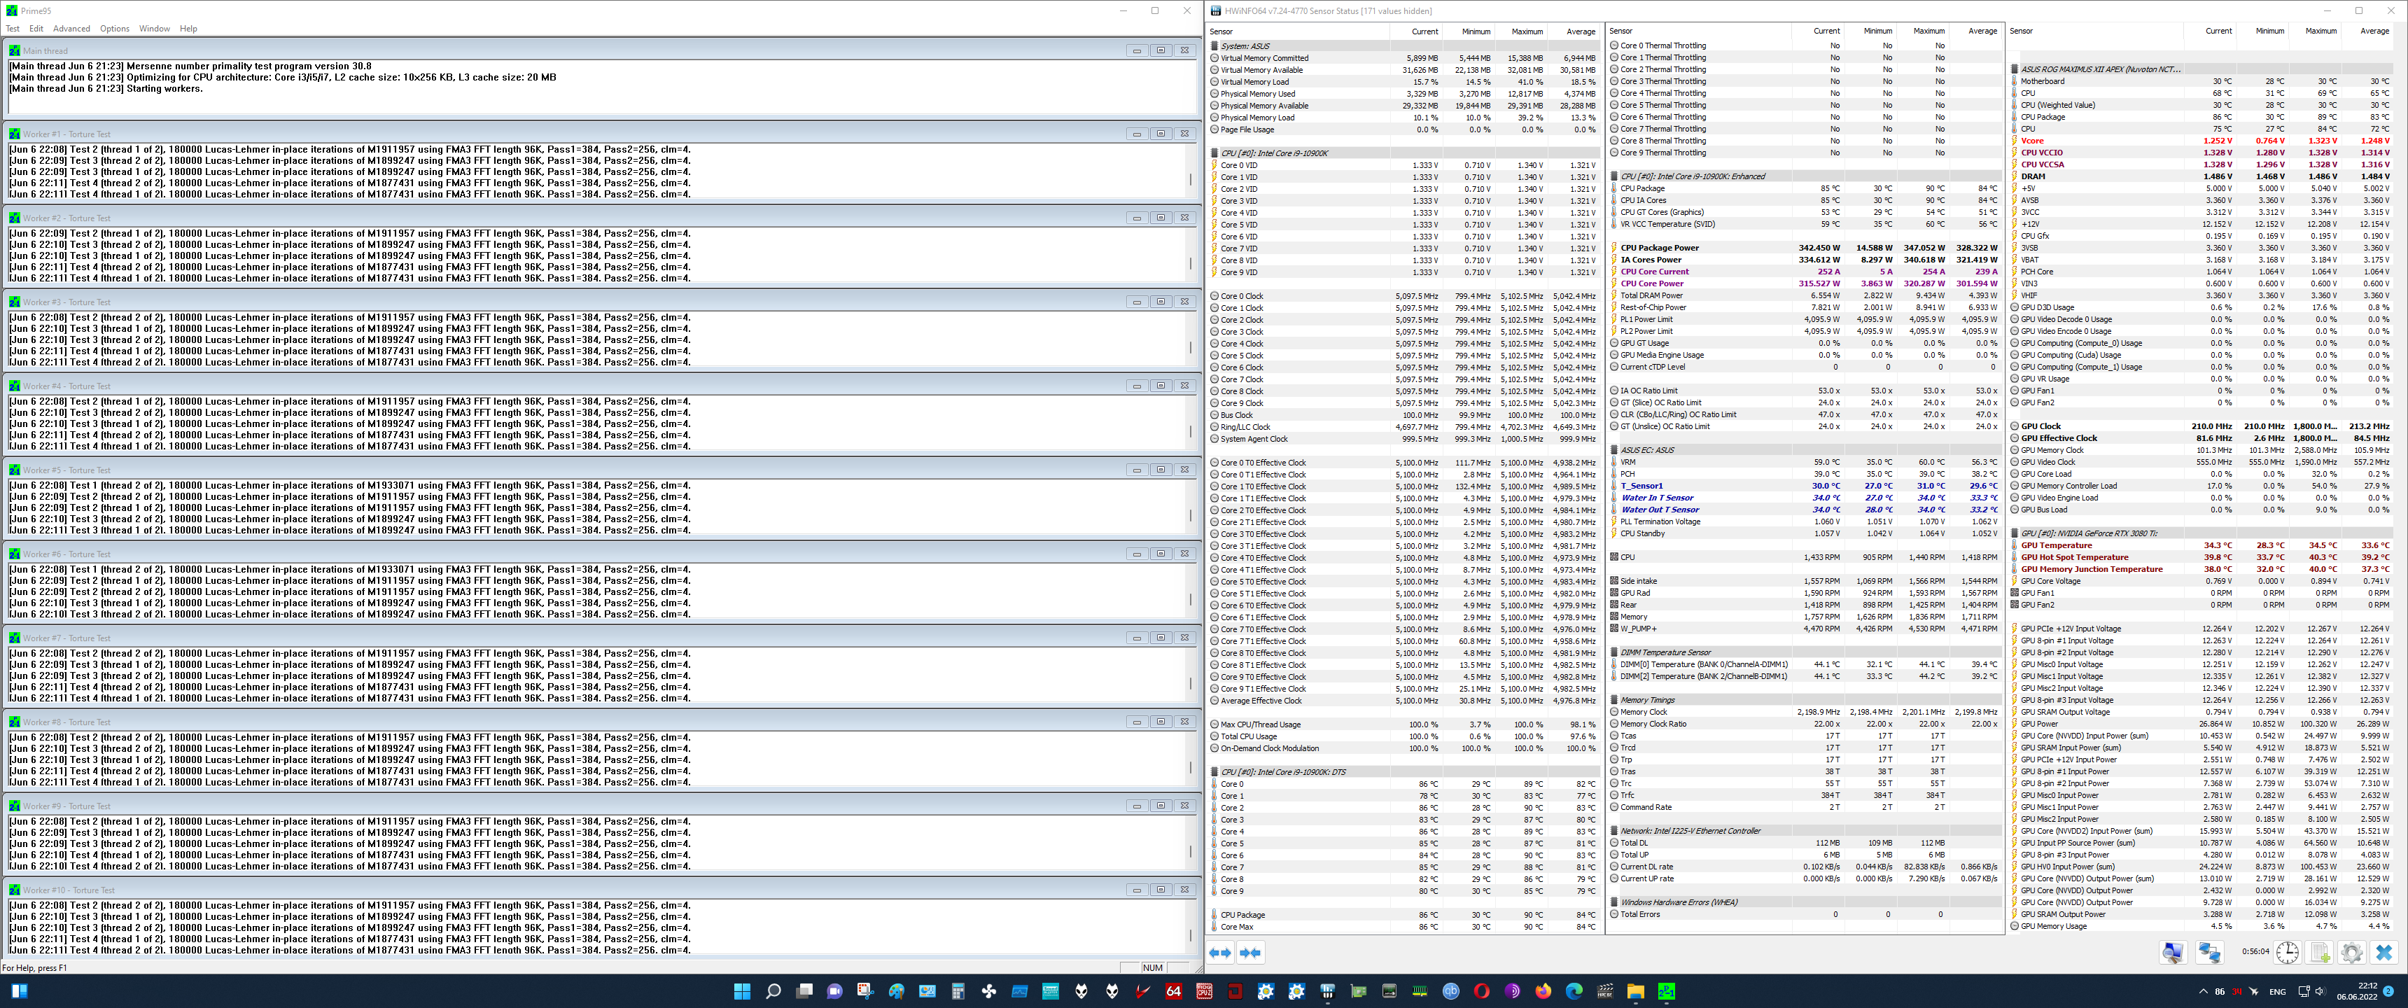
Task: Open the Prime95 Test menu
Action: (x=13, y=29)
